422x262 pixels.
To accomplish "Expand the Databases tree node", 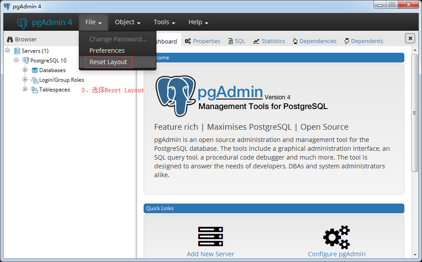I will 25,69.
